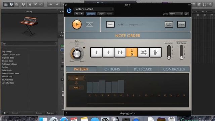
Task: Open the Latch Mode Transpose dropdown
Action: 133,25
